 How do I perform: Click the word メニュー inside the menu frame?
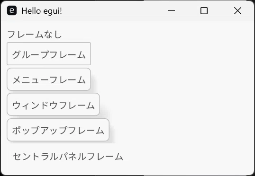click(x=30, y=79)
